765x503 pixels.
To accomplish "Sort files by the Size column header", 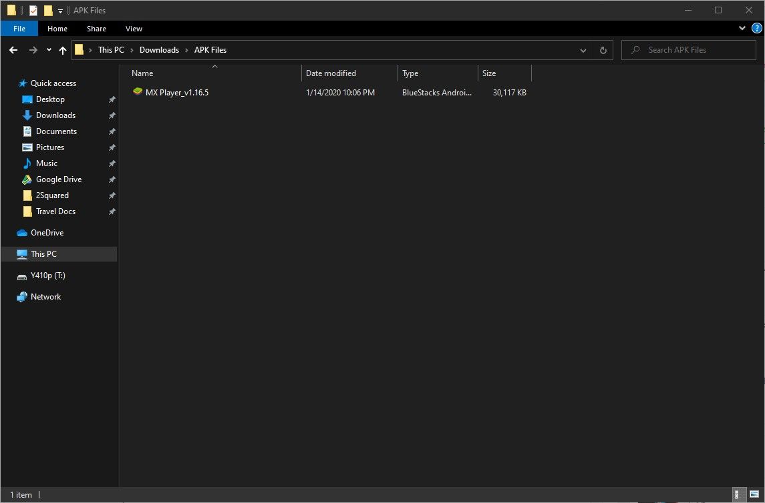I will [488, 73].
